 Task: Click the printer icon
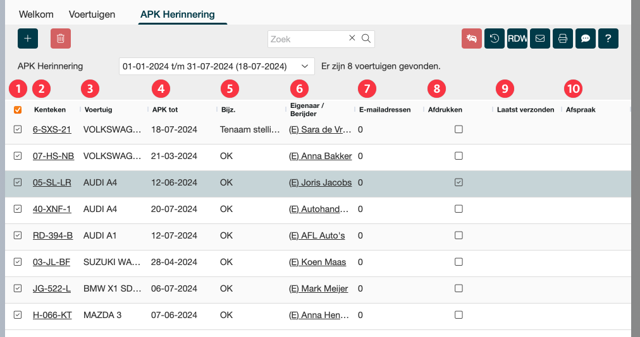(563, 38)
